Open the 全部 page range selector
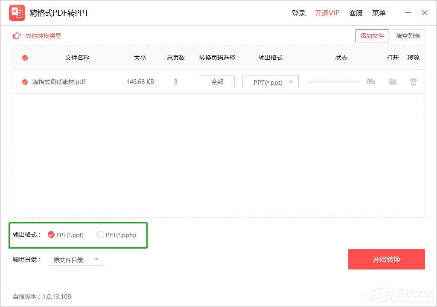 click(x=217, y=82)
